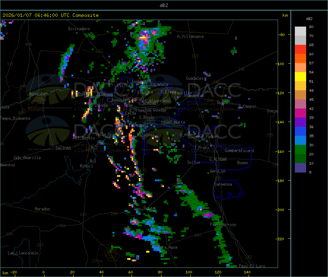Viewport: 328px width, 277px height.
Task: Click the A_Villanueva map label
Action: pyautogui.click(x=190, y=36)
